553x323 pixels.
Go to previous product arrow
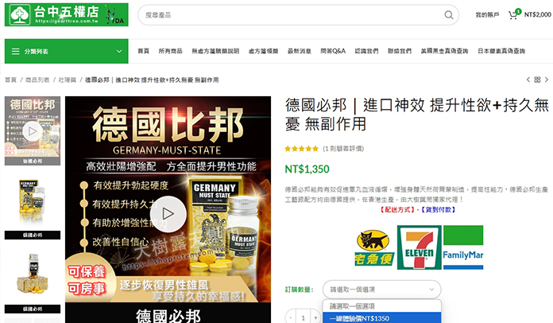528,80
